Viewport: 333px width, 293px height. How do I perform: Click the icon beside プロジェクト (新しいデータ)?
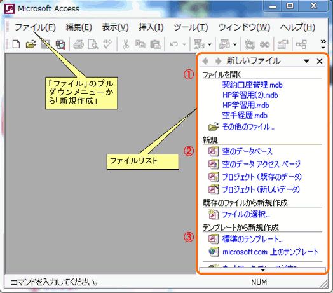[x=214, y=189]
